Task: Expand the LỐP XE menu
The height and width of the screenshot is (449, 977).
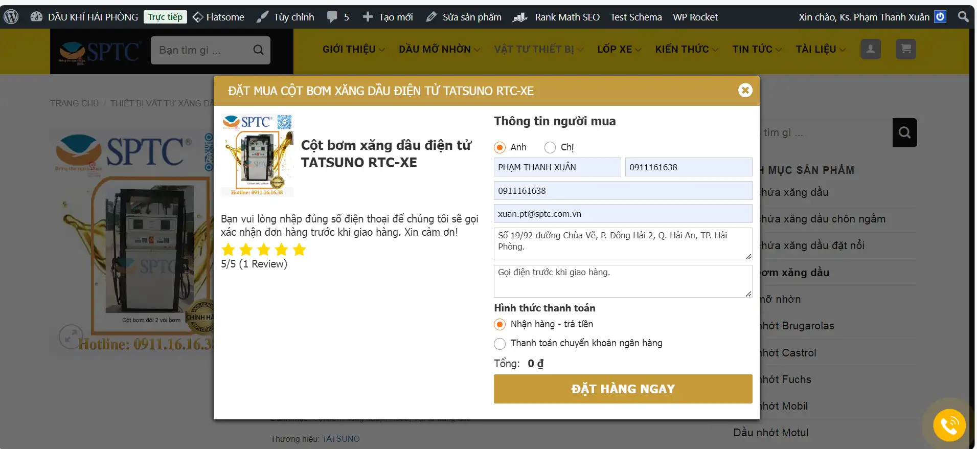Action: click(619, 49)
